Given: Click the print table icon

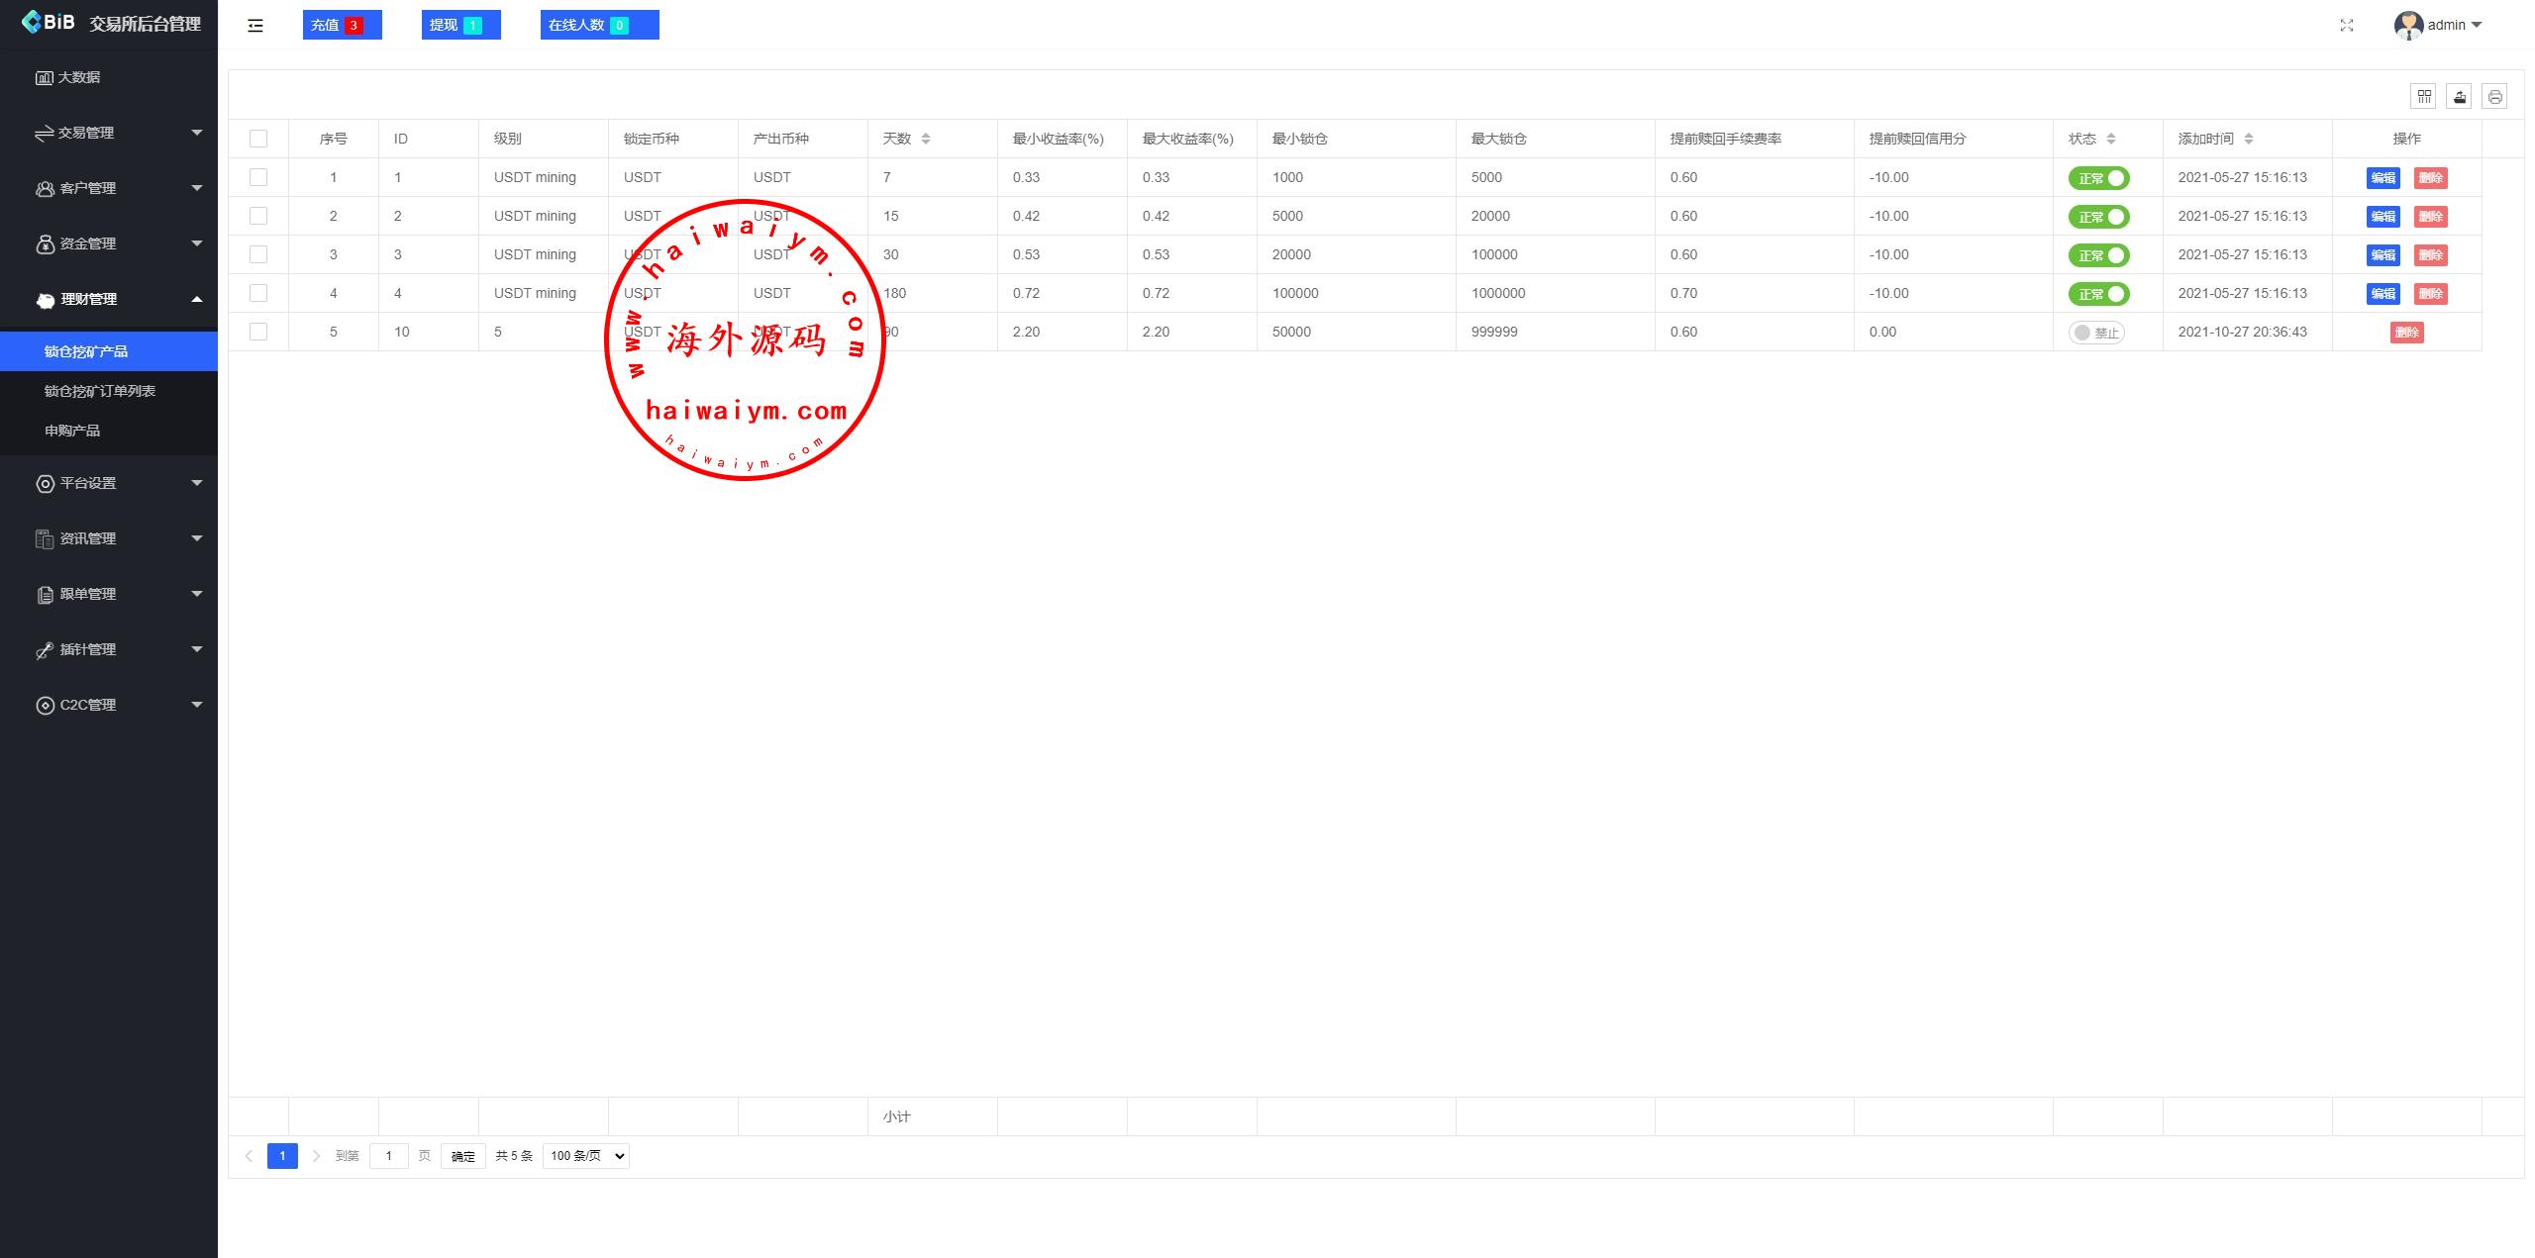Looking at the screenshot, I should click(2494, 96).
